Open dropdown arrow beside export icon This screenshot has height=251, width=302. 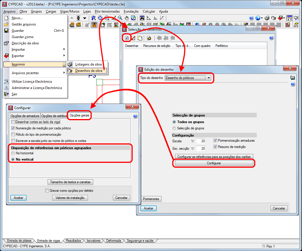click(x=284, y=18)
